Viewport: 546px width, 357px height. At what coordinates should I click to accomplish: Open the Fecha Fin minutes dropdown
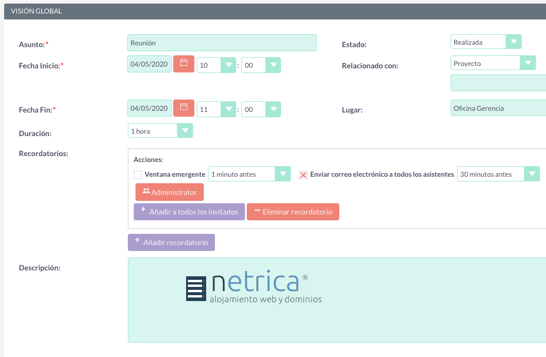coord(261,110)
